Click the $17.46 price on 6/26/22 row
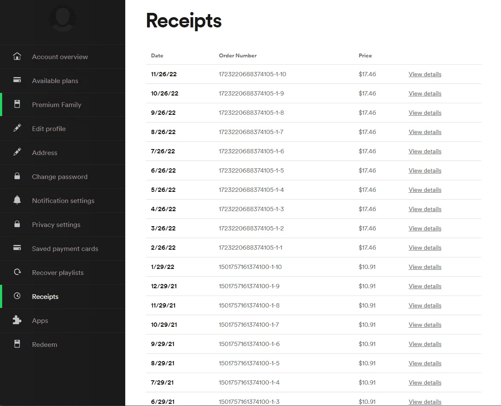Screen dimensions: 501x406 (367, 170)
